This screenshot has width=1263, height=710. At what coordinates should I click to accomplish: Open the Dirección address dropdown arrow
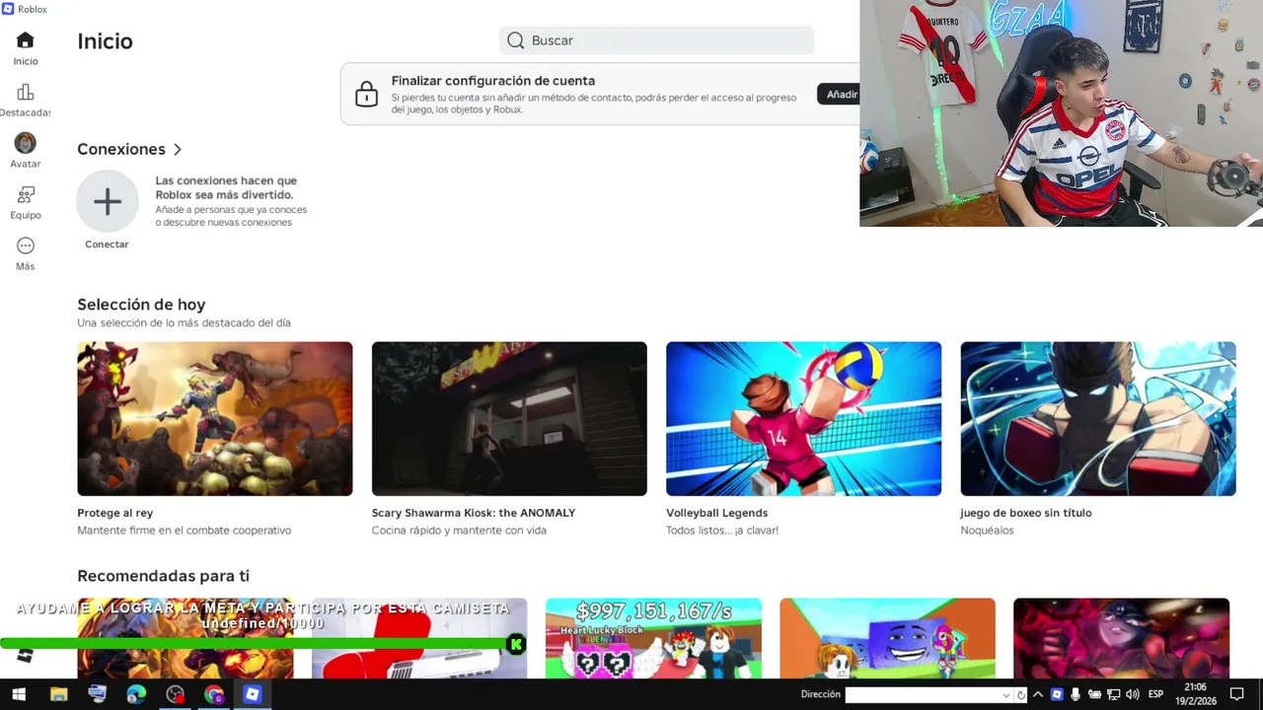(1006, 695)
